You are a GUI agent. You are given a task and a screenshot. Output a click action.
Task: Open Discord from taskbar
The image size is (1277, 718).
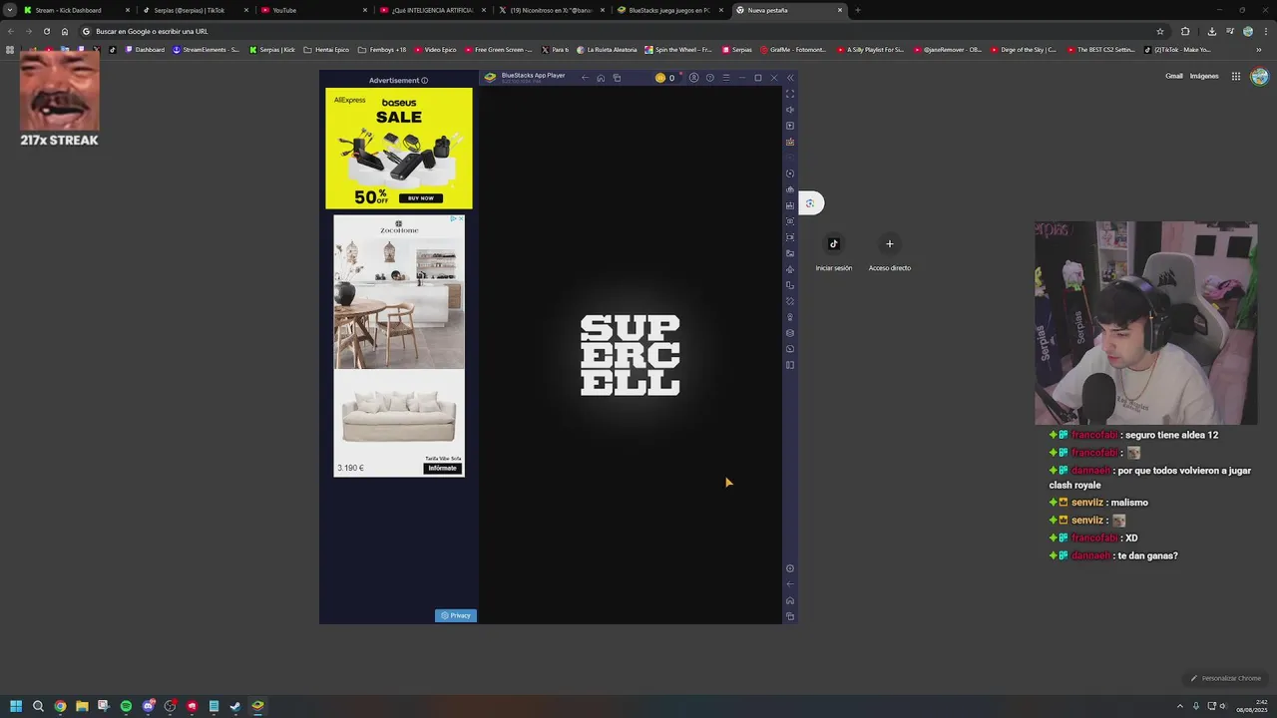[x=148, y=706]
